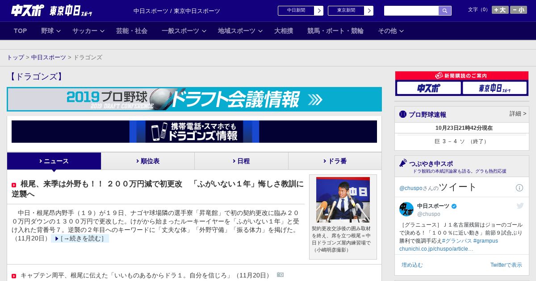
Task: Open the 中日新聞 link button
Action: 301,11
